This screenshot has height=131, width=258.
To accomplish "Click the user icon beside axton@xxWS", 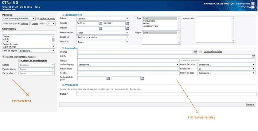I will tap(253, 3).
